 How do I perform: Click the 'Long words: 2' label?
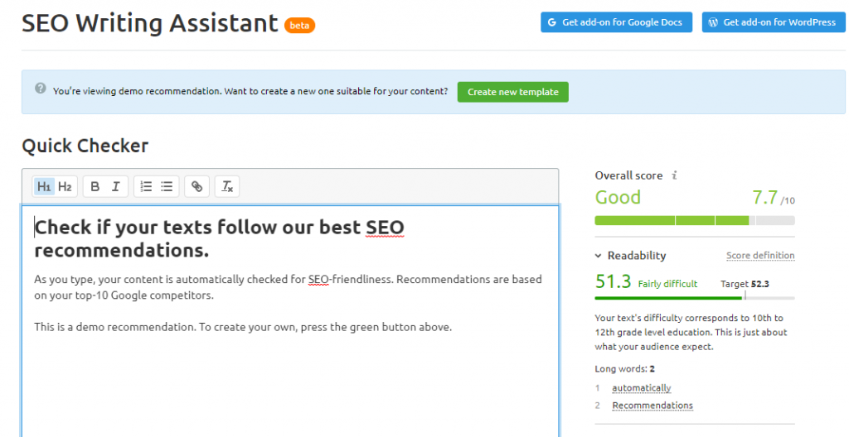coord(625,369)
